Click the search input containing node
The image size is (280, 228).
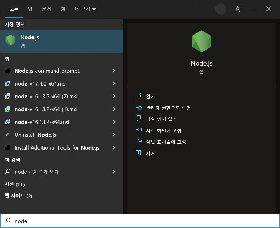coord(140,221)
